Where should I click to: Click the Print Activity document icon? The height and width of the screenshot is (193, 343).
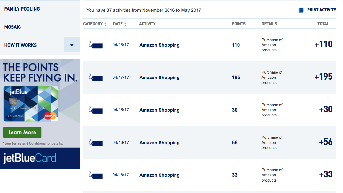coord(301,10)
